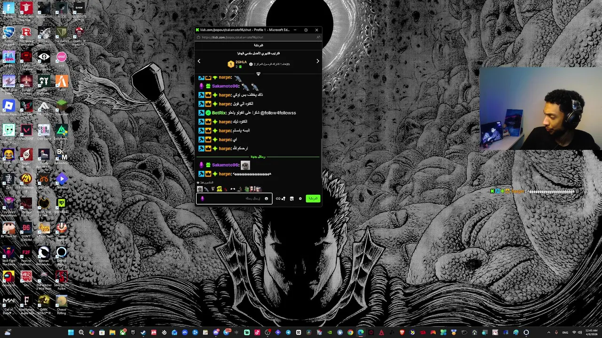Image resolution: width=602 pixels, height=338 pixels.
Task: Open the Among Us desktop shortcut
Action: click(8, 278)
